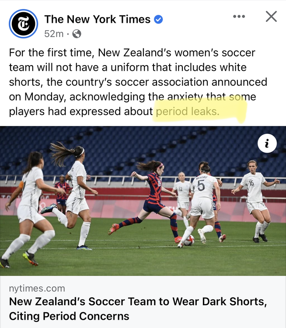Click the 52m post timestamp
This screenshot has width=286, height=328.
54,34
